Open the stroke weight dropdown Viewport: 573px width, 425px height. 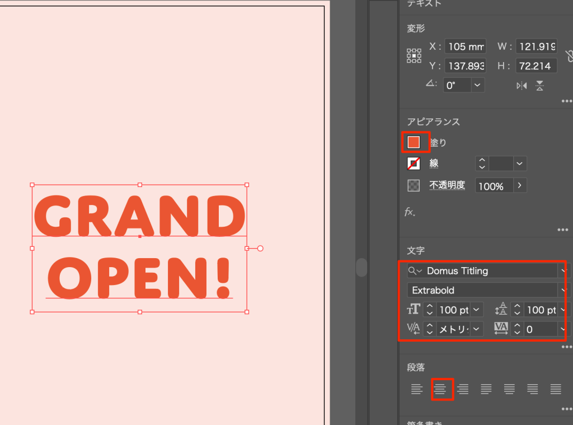click(x=520, y=164)
